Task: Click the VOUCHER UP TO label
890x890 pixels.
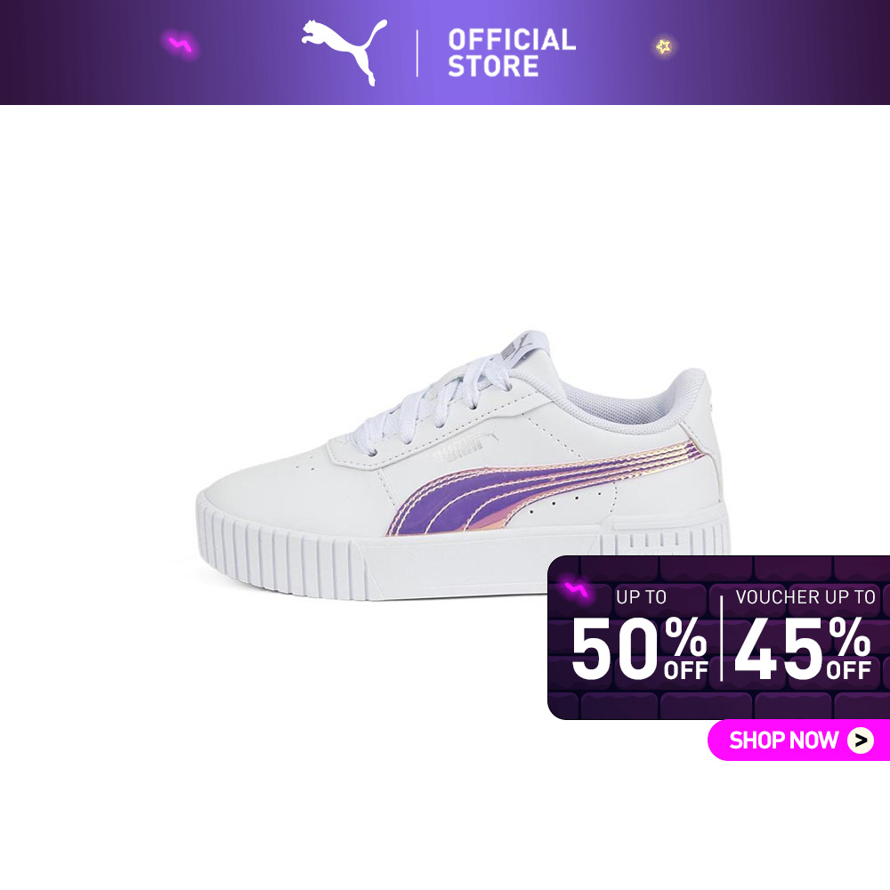Action: 805,597
